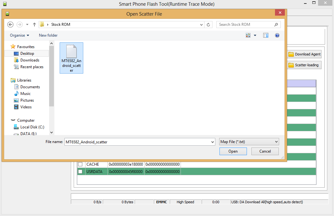Image resolution: width=334 pixels, height=216 pixels.
Task: Click the Search Stock ROM field
Action: click(245, 25)
